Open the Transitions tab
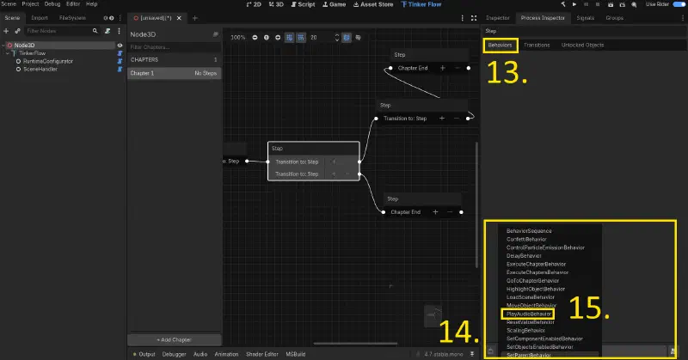Image resolution: width=688 pixels, height=360 pixels. tap(537, 46)
